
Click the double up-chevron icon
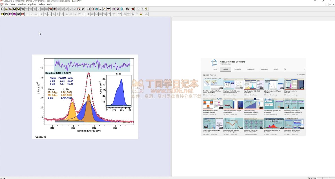coord(57,14)
